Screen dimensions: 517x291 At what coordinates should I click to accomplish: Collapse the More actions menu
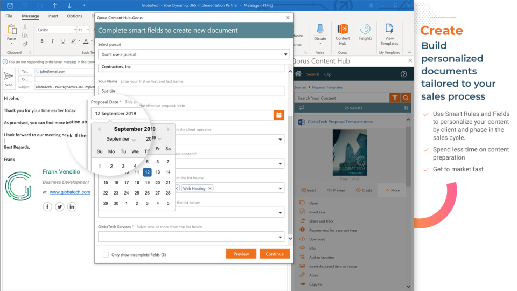(392, 190)
